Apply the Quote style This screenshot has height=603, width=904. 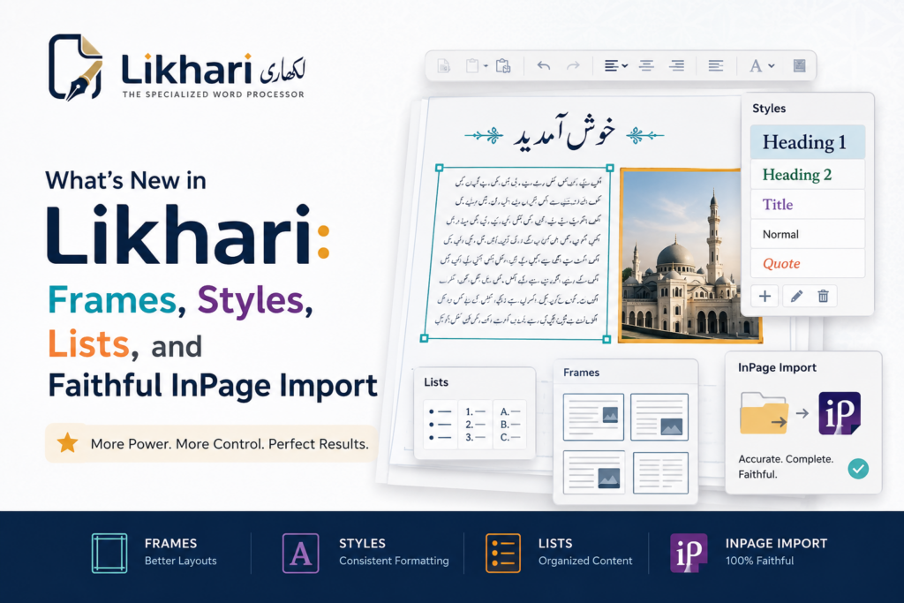[x=807, y=263]
